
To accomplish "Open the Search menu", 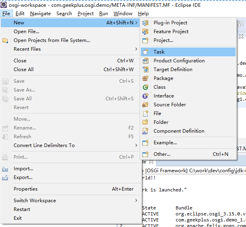I will [64, 14].
